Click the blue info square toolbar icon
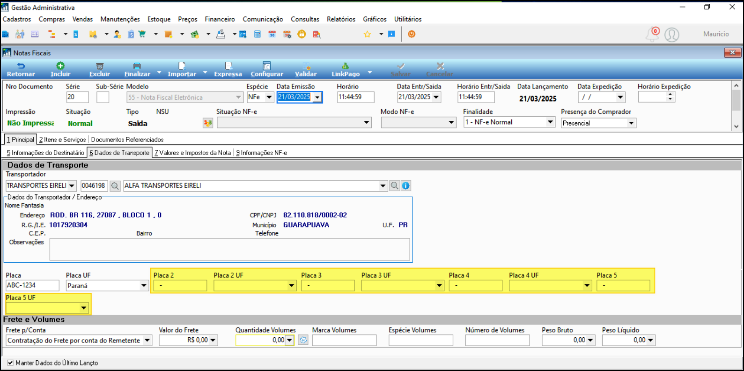The height and width of the screenshot is (371, 744). [x=392, y=34]
